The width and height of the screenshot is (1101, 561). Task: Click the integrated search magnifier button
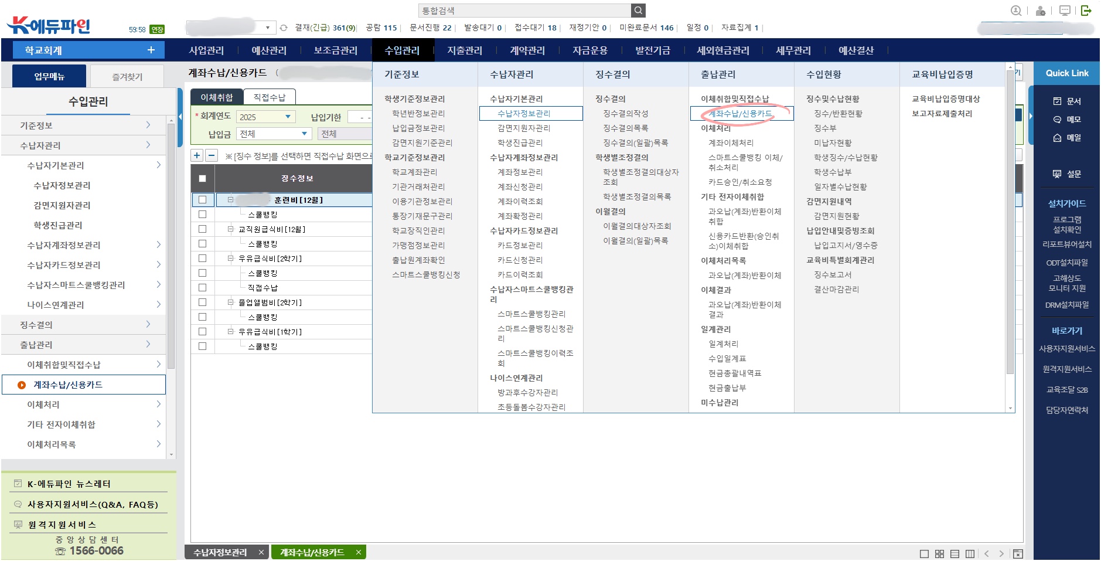pos(638,11)
